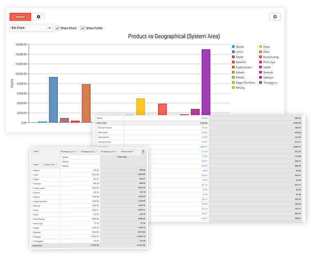Click the Perak legend color marker
Image resolution: width=314 pixels, height=257 pixels.
tap(261, 47)
